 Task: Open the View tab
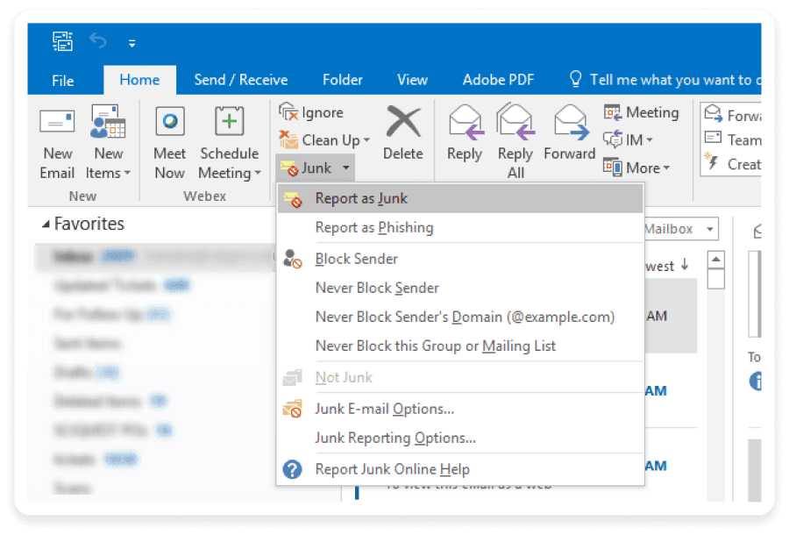[412, 80]
